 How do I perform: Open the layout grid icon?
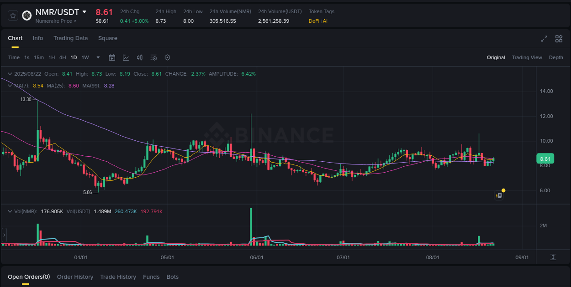(x=559, y=39)
